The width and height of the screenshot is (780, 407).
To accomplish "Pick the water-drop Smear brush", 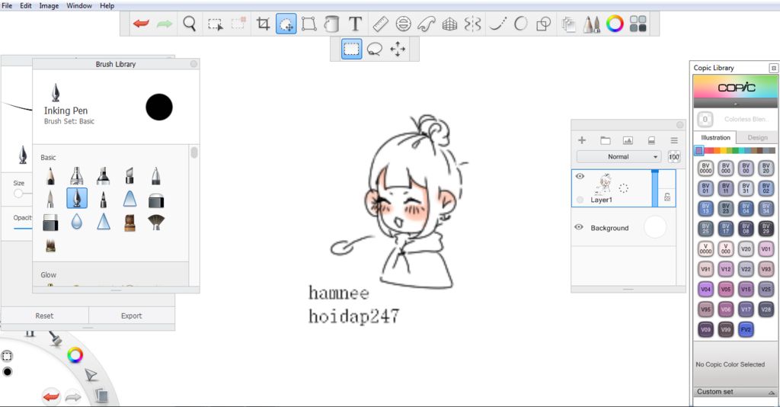I will [76, 222].
